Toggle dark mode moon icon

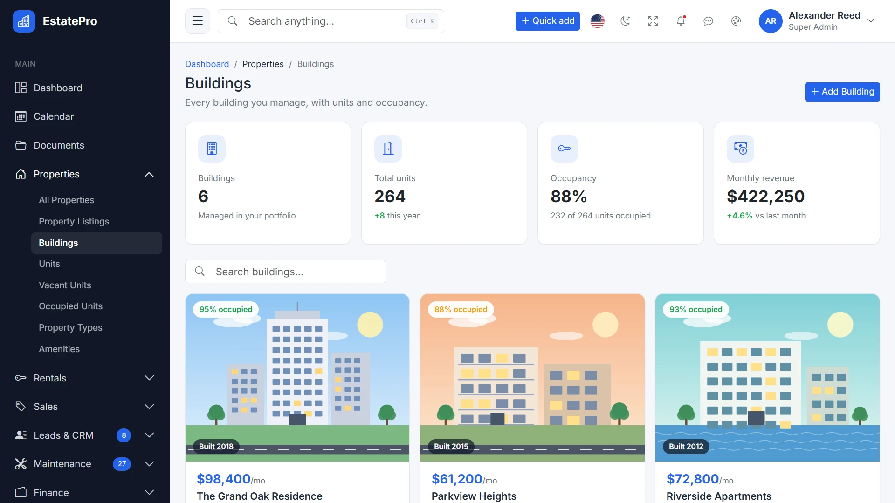[x=625, y=21]
